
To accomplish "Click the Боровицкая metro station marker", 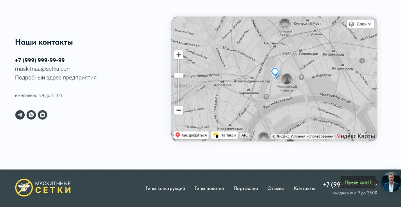I will coord(249,90).
